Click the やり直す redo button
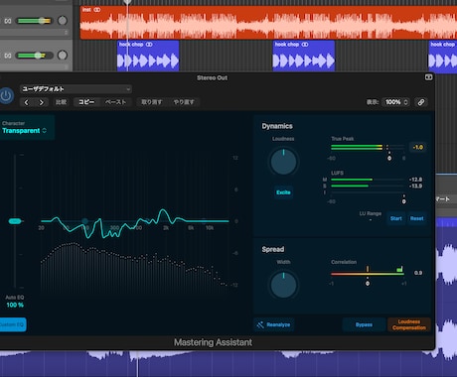 [184, 102]
